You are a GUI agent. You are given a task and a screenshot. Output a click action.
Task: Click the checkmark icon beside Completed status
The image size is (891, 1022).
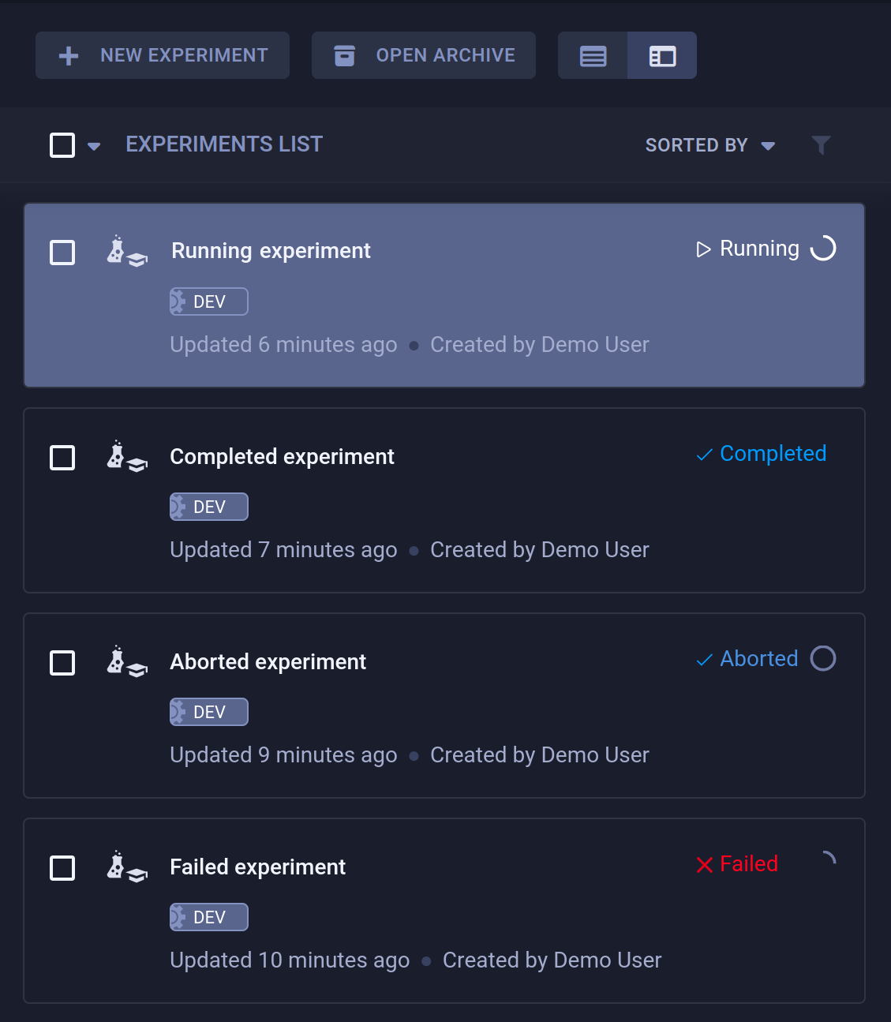[703, 455]
